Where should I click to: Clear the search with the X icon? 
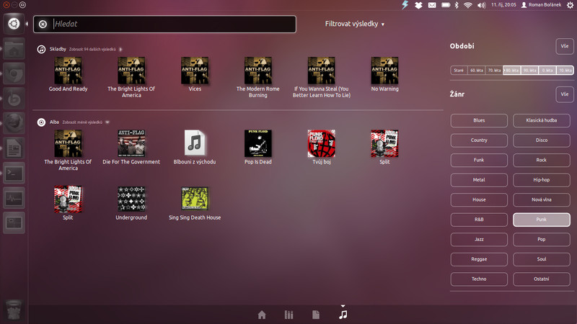click(x=43, y=24)
